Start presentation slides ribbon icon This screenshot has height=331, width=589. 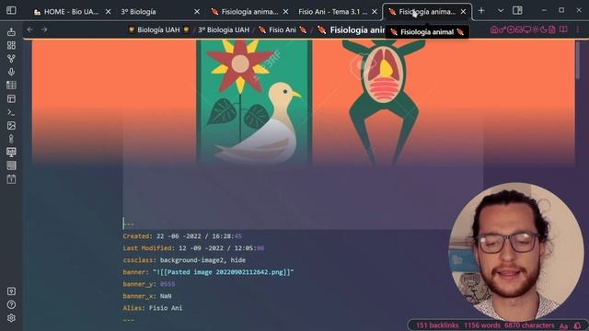pos(11,152)
